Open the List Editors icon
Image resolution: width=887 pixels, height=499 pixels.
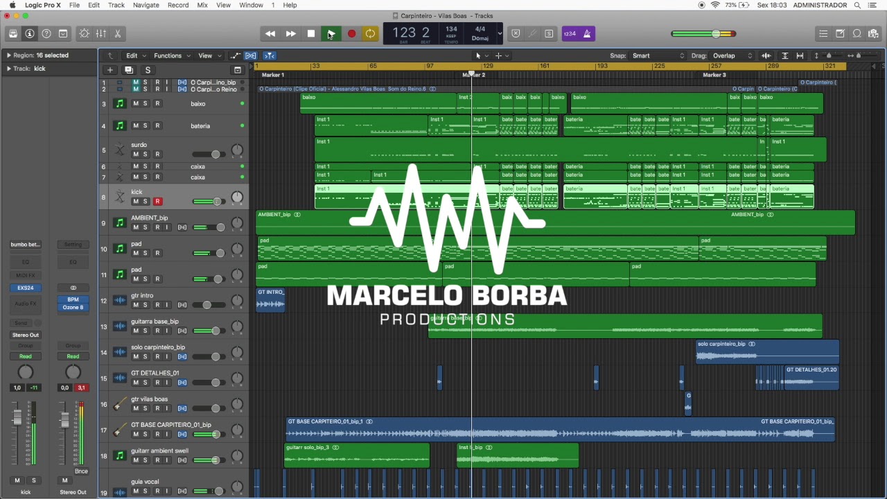[823, 33]
